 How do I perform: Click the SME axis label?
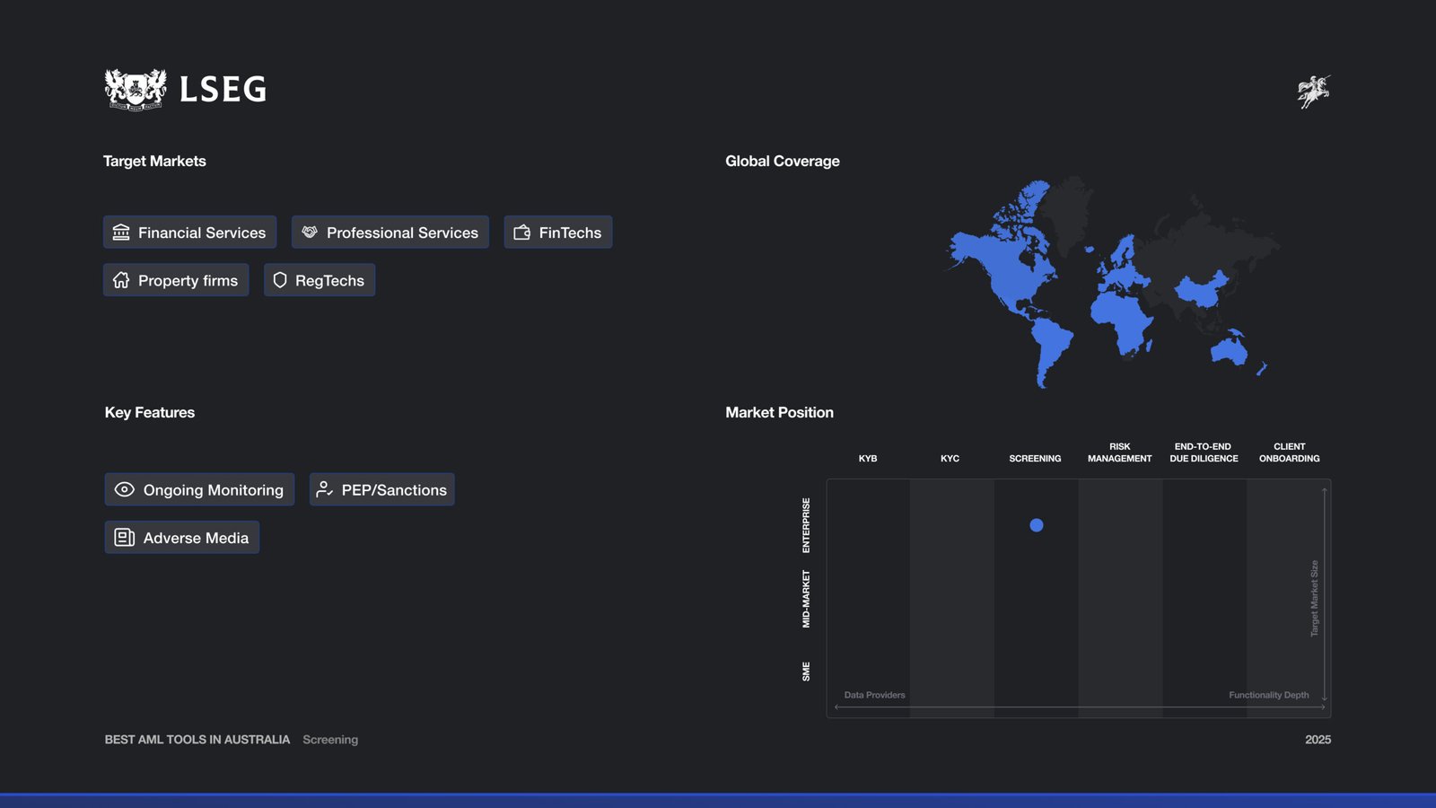coord(806,672)
